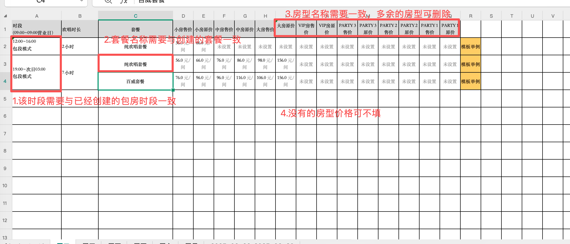Click the '小房售价' header cell
The height and width of the screenshot is (244, 570).
pyautogui.click(x=183, y=29)
